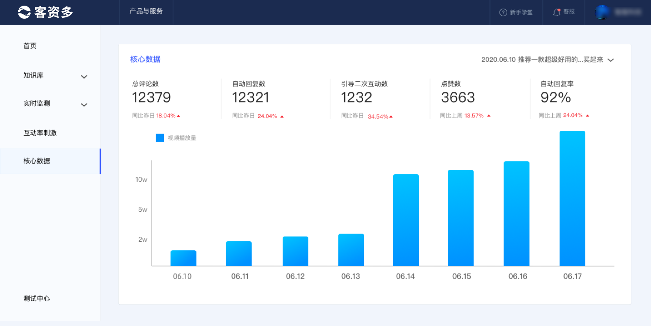Click the blue 视频播放量 legend color square

point(160,138)
